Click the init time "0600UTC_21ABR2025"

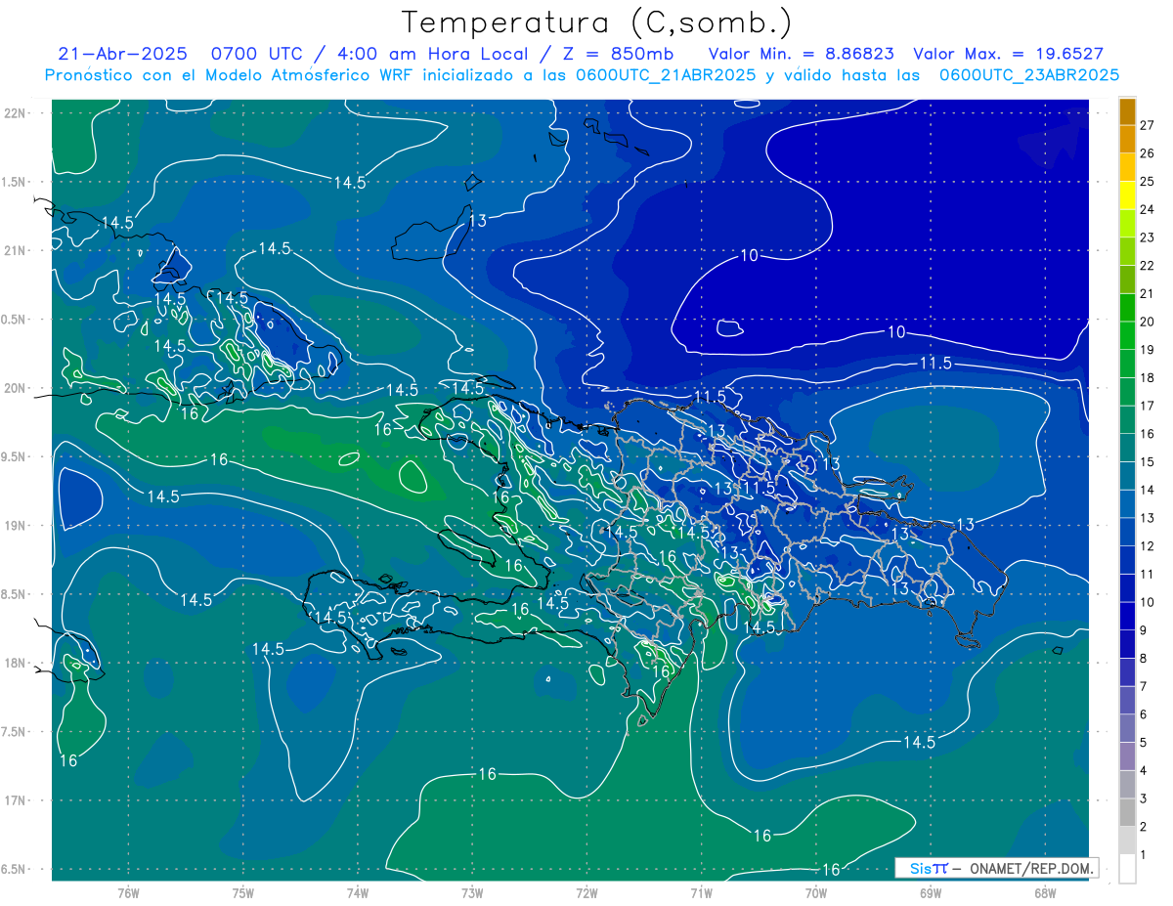pos(666,74)
